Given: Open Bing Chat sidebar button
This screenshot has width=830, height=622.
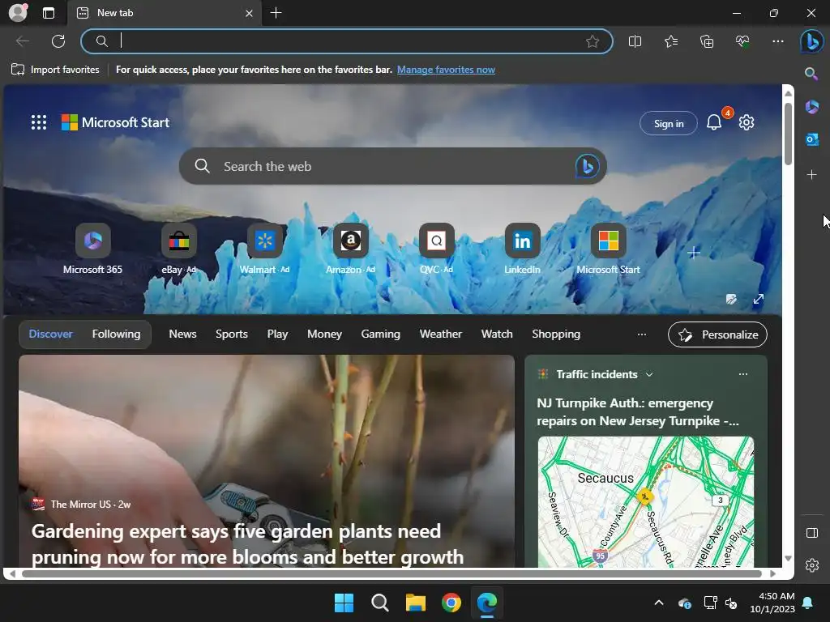Looking at the screenshot, I should (x=811, y=42).
